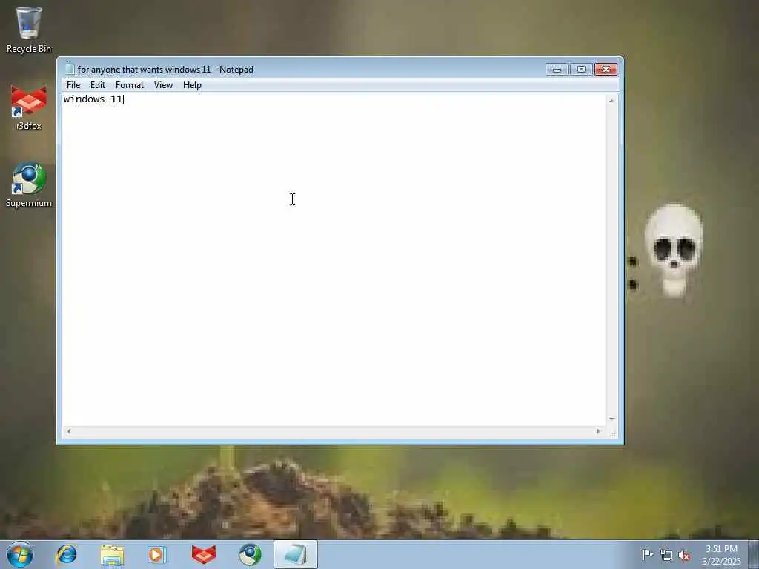
Task: Click the Notepad title bar document icon
Action: tap(70, 69)
